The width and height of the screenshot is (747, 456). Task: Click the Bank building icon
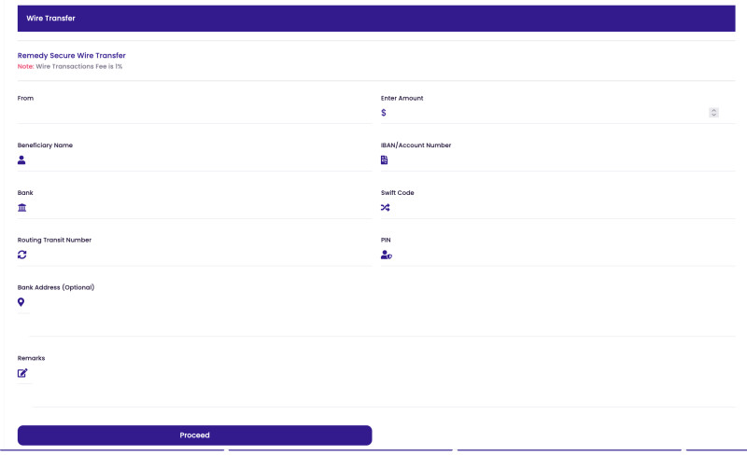[21, 207]
